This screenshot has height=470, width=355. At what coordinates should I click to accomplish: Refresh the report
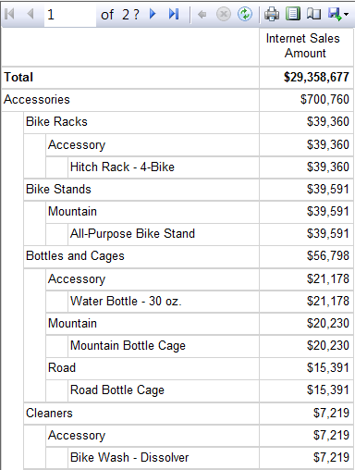tap(245, 14)
